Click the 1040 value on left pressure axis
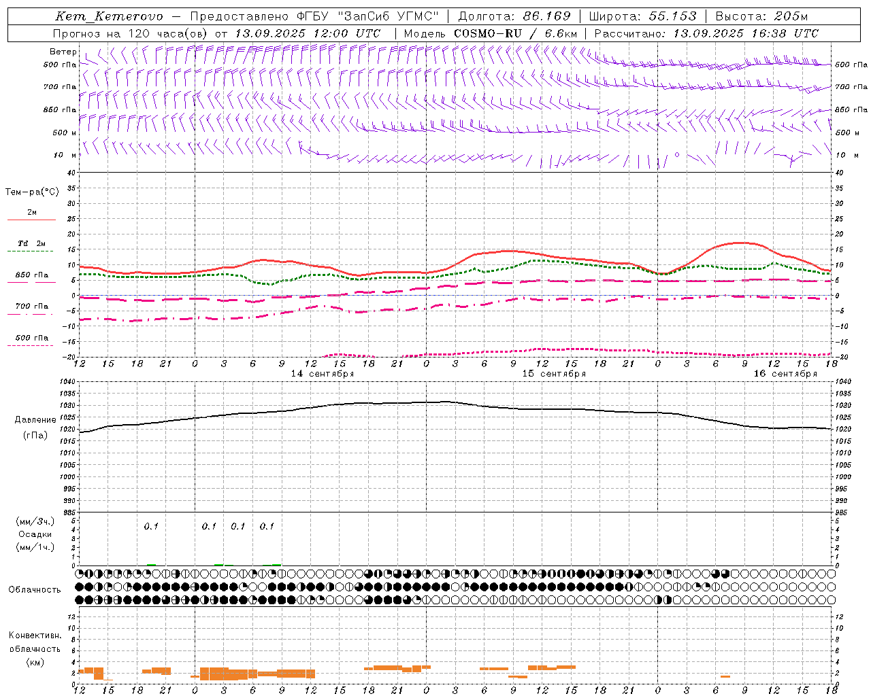 pyautogui.click(x=66, y=382)
